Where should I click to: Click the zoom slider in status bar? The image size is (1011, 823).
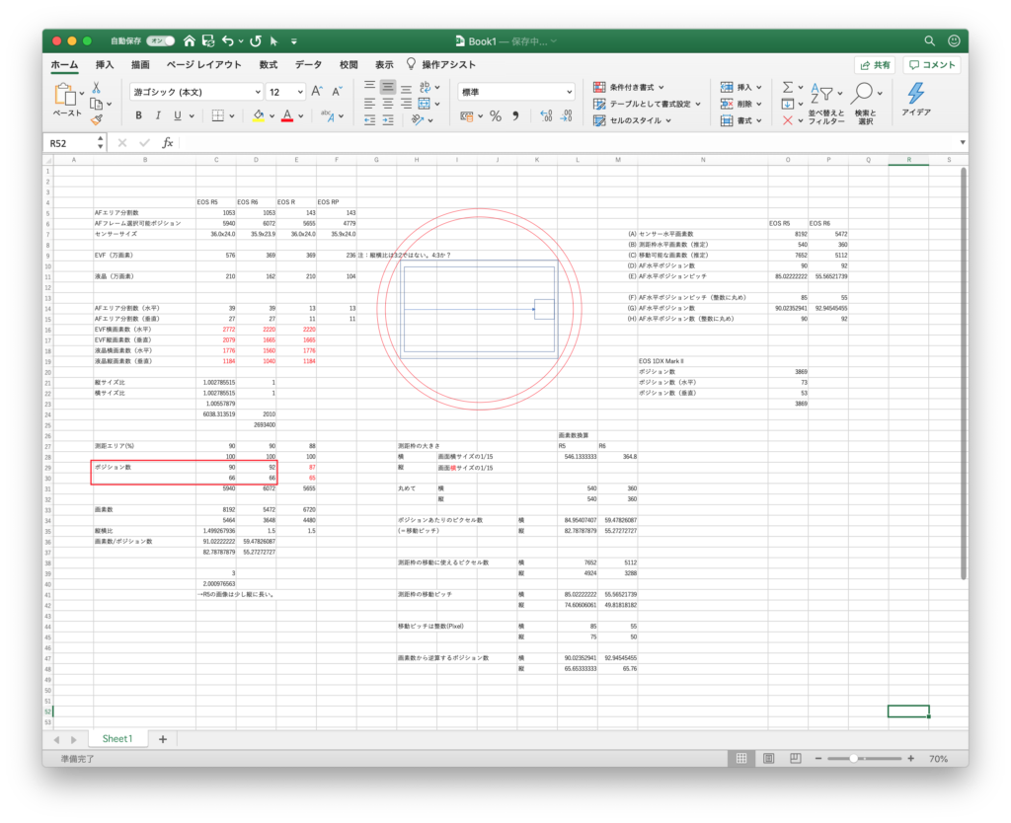tap(853, 759)
